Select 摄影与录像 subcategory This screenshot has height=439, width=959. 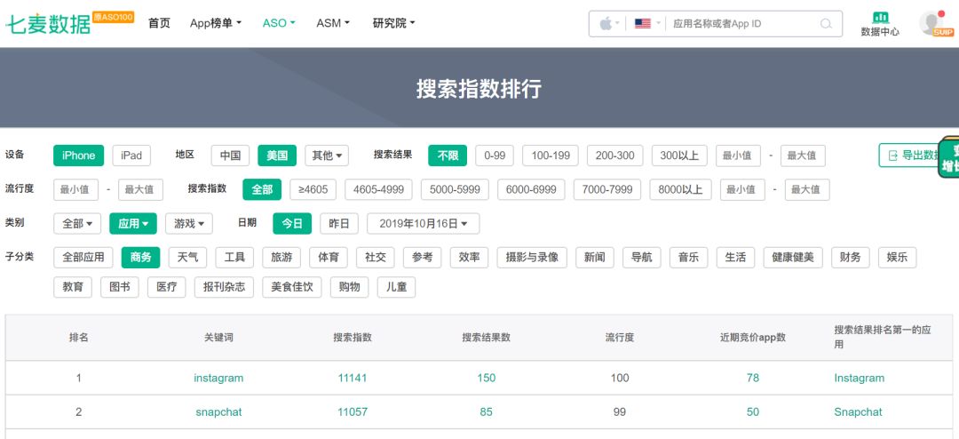click(532, 257)
